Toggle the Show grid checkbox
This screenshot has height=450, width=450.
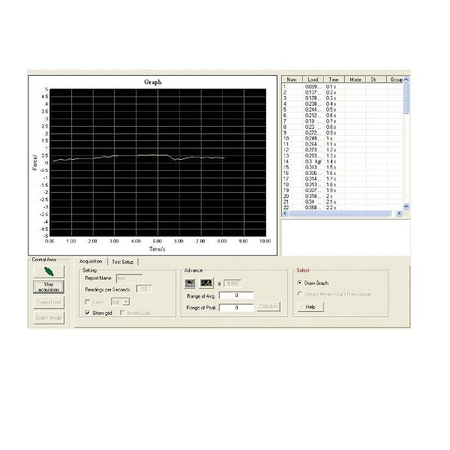coord(88,313)
